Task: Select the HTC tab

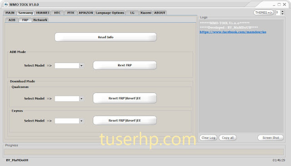Action: 57,13
